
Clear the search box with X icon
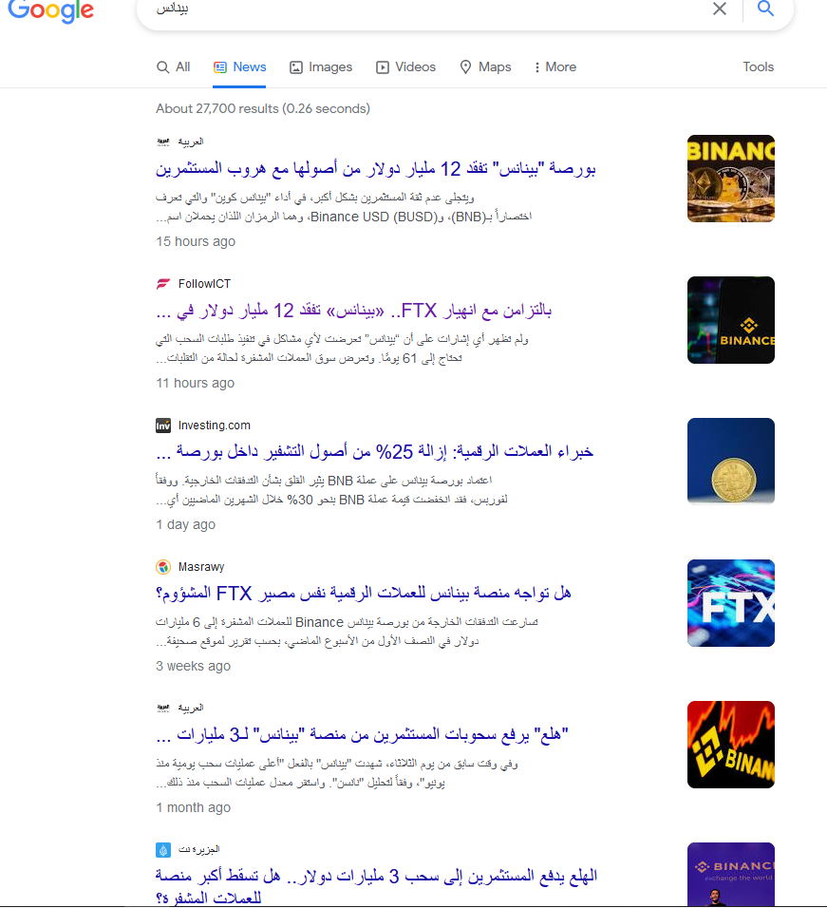(x=720, y=9)
